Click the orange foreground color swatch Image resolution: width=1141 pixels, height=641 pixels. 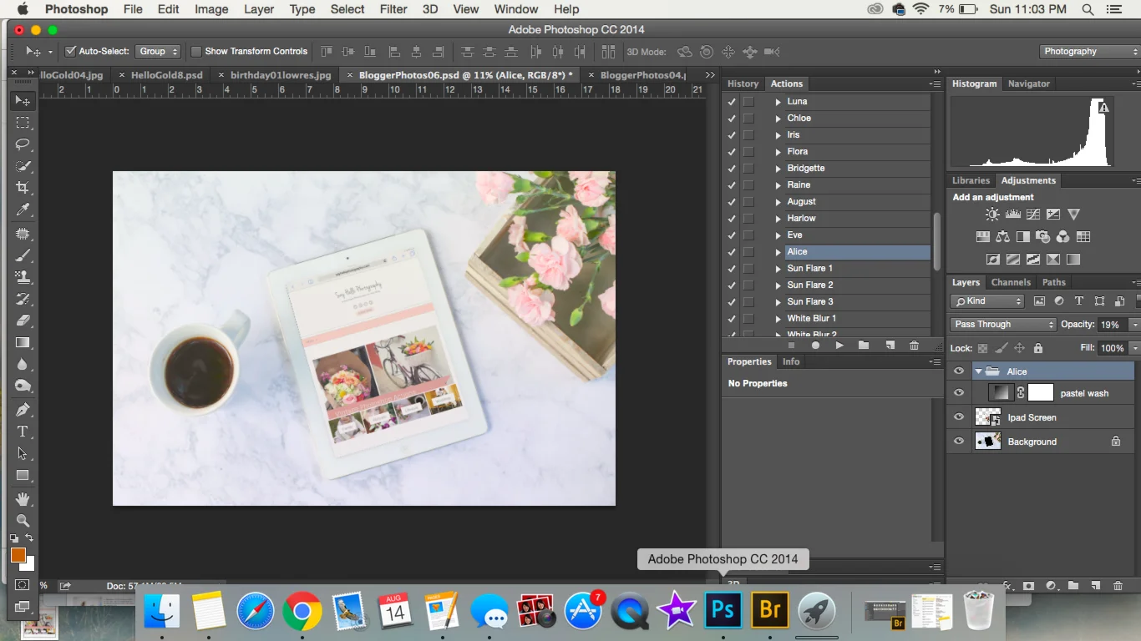point(18,554)
